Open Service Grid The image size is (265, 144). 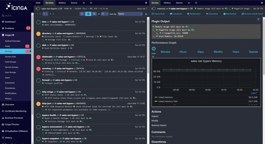(10, 57)
